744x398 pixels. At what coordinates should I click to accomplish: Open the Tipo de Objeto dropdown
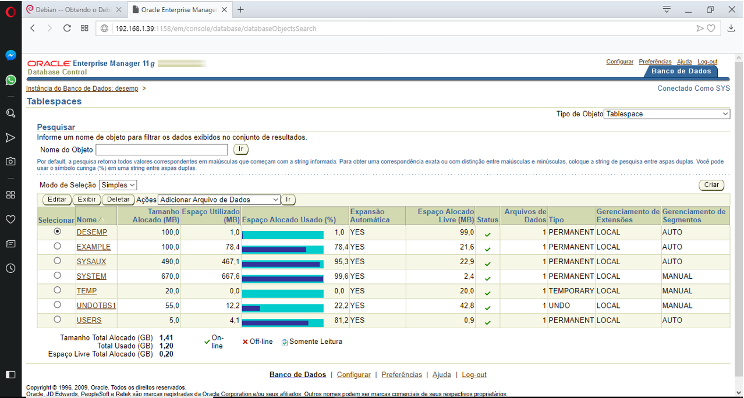(x=667, y=114)
